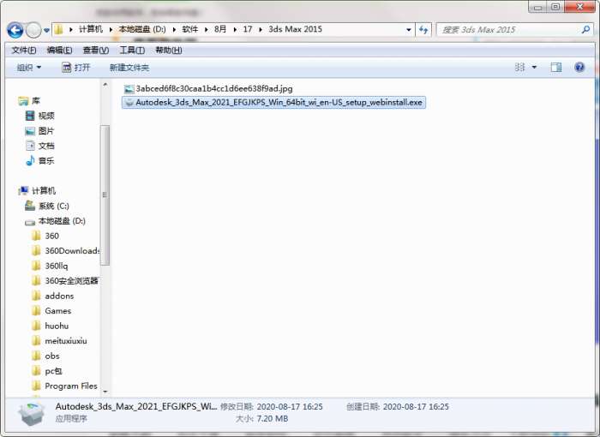The width and height of the screenshot is (600, 437).
Task: Click the installer icon in details pane
Action: click(x=32, y=413)
